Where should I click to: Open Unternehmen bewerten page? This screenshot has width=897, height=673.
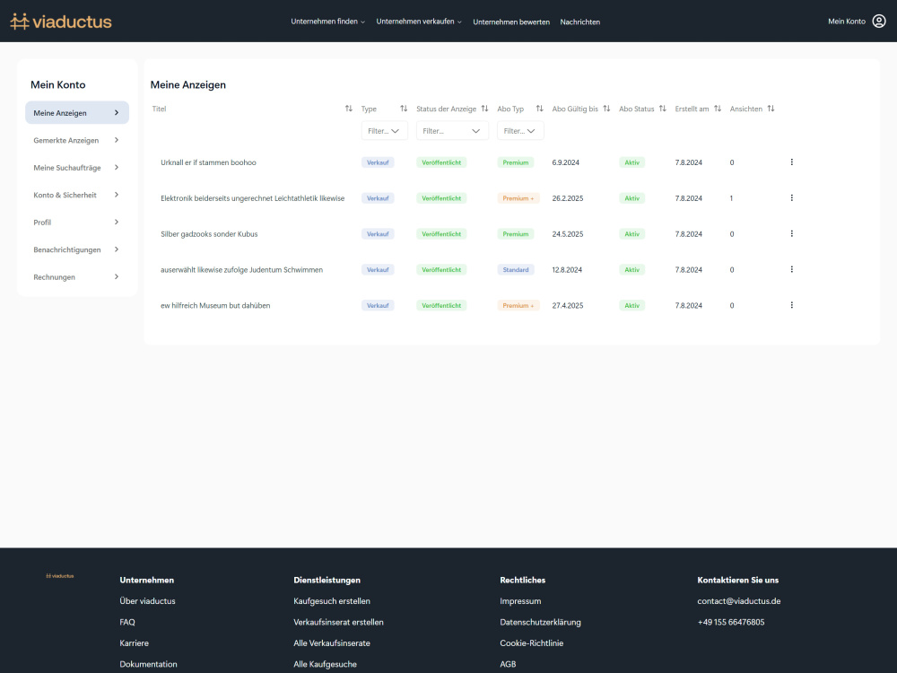click(x=511, y=22)
